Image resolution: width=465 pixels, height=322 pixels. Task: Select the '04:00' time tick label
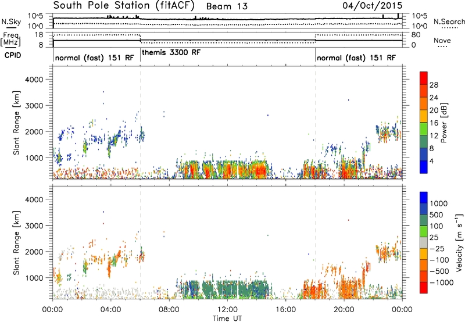110,310
